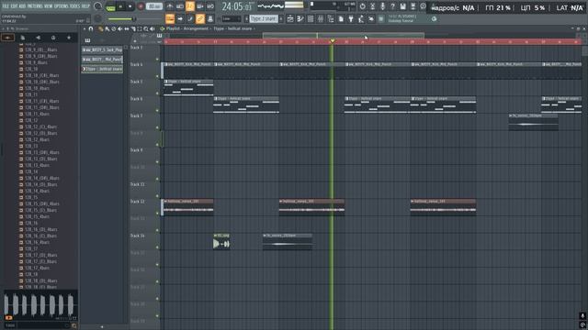Screen dimensions: 588x330
Task: Open the mixer view icon
Action: coord(321,18)
